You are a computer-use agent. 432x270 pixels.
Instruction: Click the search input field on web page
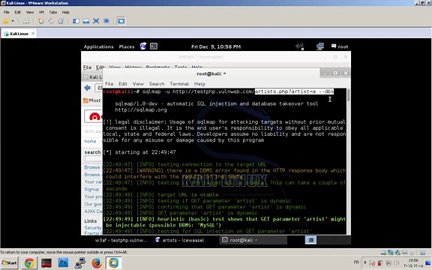pyautogui.click(x=94, y=158)
